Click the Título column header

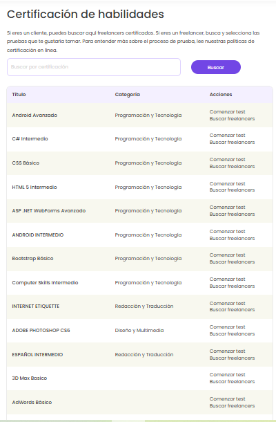click(x=19, y=95)
